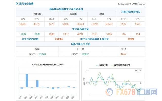Click the 净空头：26992 cell
The width and height of the screenshot is (162, 101).
point(80,54)
